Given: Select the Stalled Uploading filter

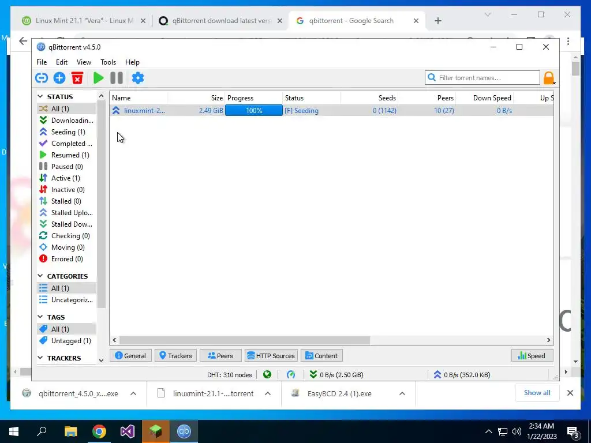Looking at the screenshot, I should 66,213.
